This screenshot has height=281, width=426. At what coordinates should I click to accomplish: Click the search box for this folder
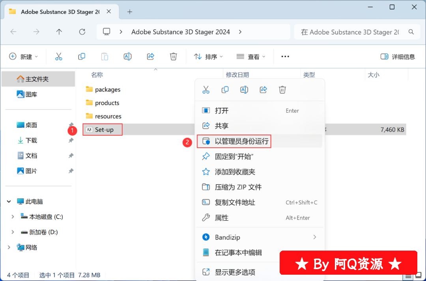(x=357, y=32)
